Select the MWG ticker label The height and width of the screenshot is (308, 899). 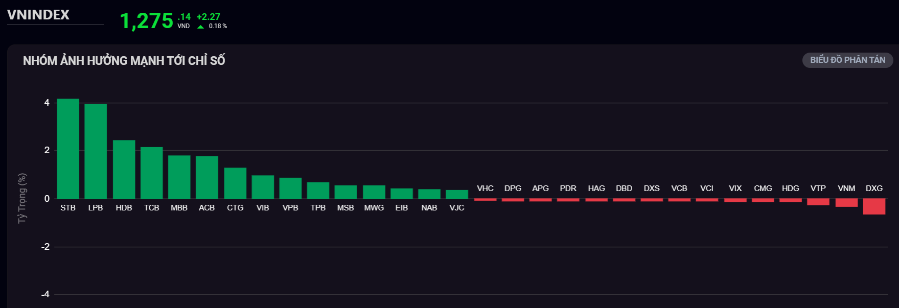374,208
